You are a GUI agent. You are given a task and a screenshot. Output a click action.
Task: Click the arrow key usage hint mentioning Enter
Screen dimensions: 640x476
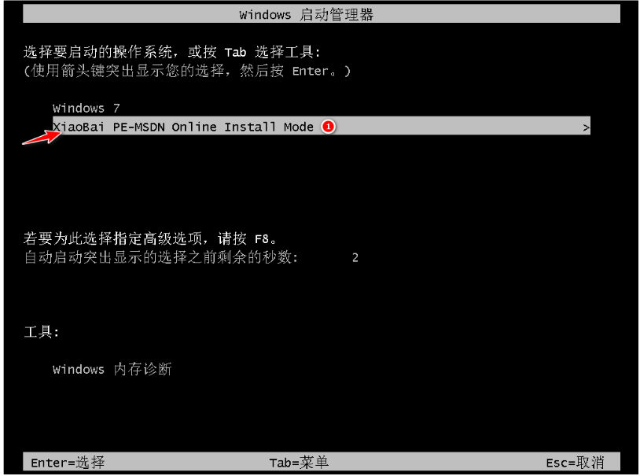click(187, 71)
